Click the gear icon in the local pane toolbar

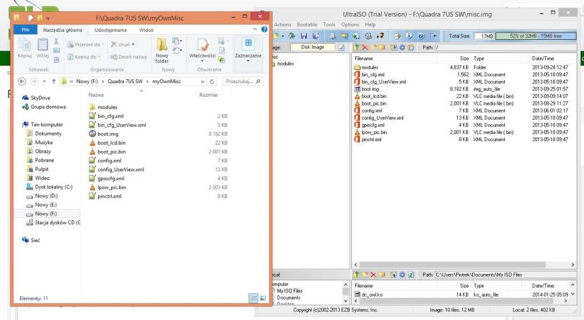(x=402, y=274)
